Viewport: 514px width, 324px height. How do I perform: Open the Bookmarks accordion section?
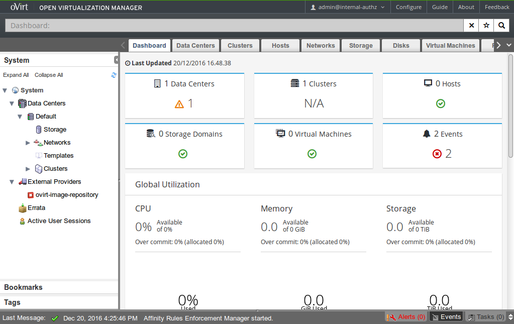tap(59, 287)
